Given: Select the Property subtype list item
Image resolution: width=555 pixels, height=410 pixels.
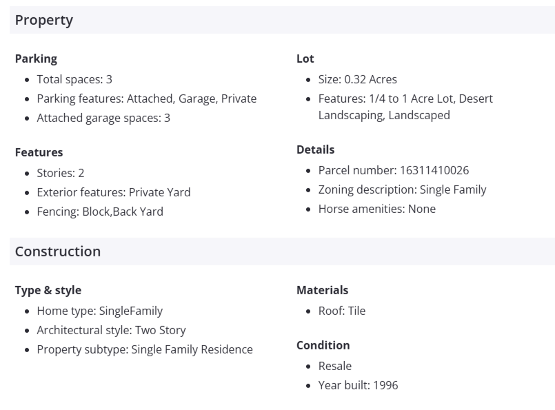Looking at the screenshot, I should (x=145, y=349).
